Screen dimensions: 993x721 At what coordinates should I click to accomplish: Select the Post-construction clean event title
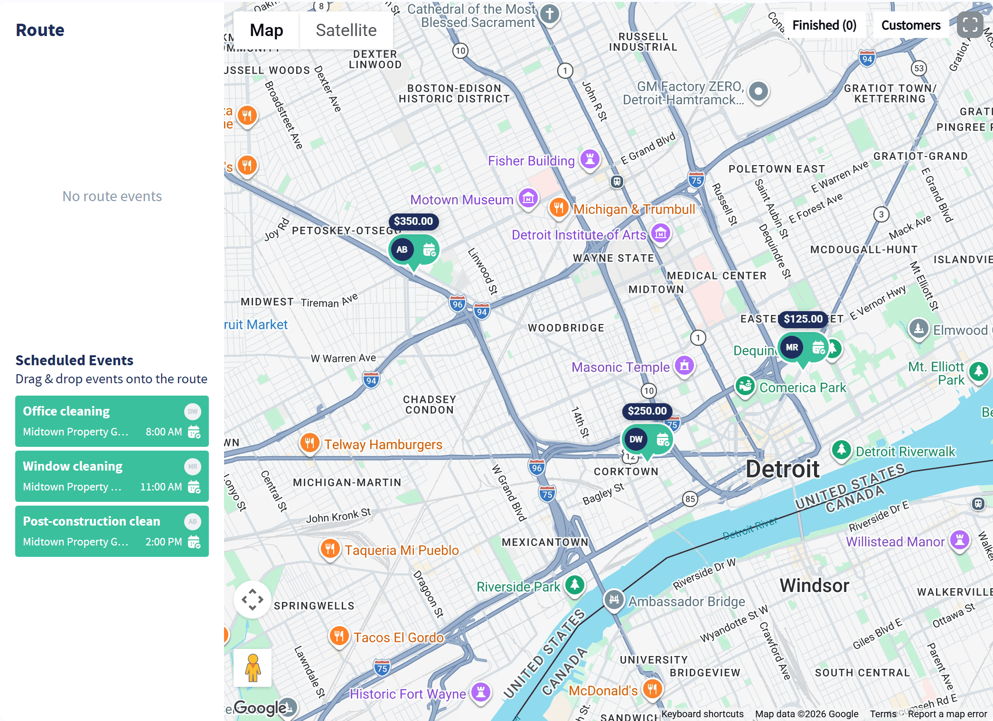pos(92,521)
